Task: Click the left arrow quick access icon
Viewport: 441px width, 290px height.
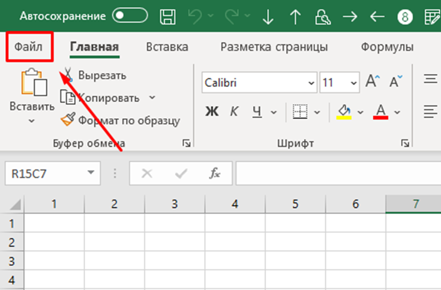Action: 377,16
